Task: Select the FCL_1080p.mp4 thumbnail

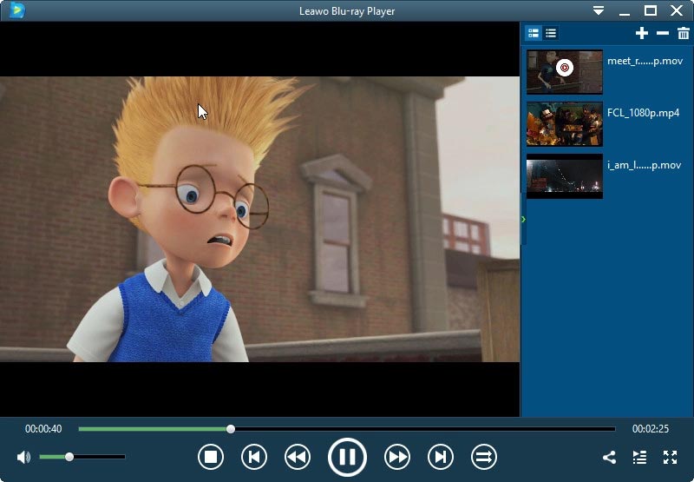Action: point(564,123)
